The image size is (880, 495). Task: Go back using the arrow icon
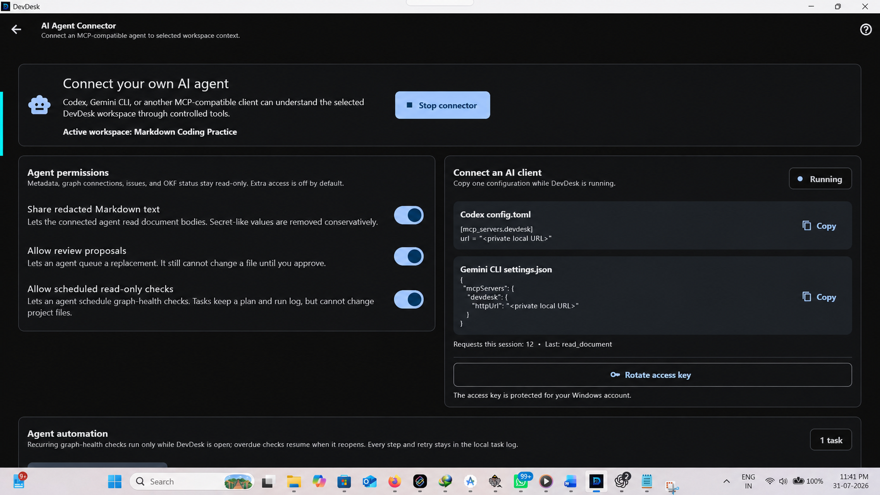tap(16, 29)
